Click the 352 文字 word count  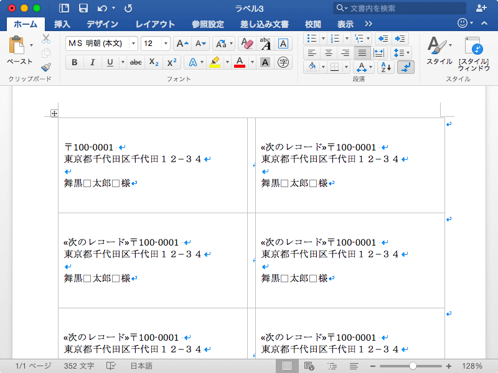79,366
